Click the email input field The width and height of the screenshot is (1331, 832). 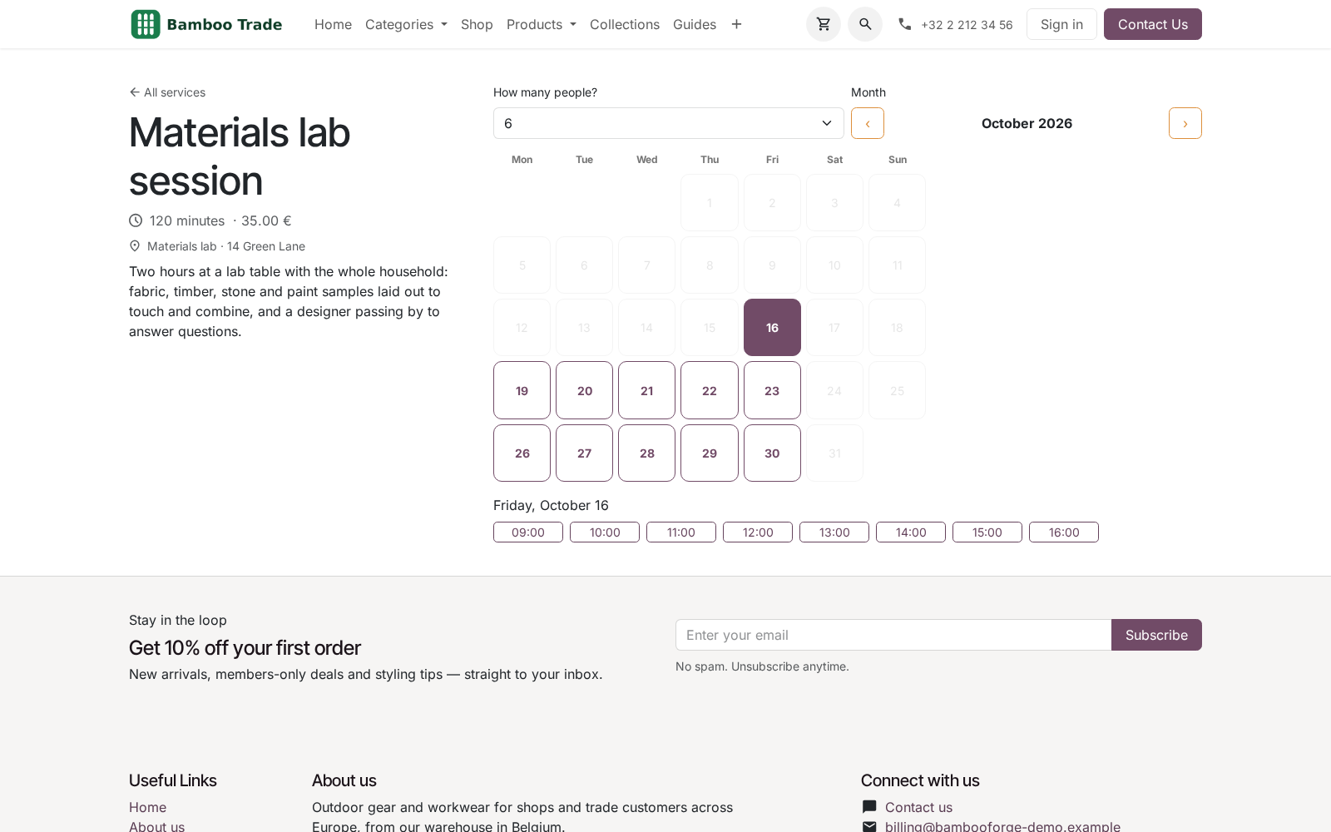893,635
